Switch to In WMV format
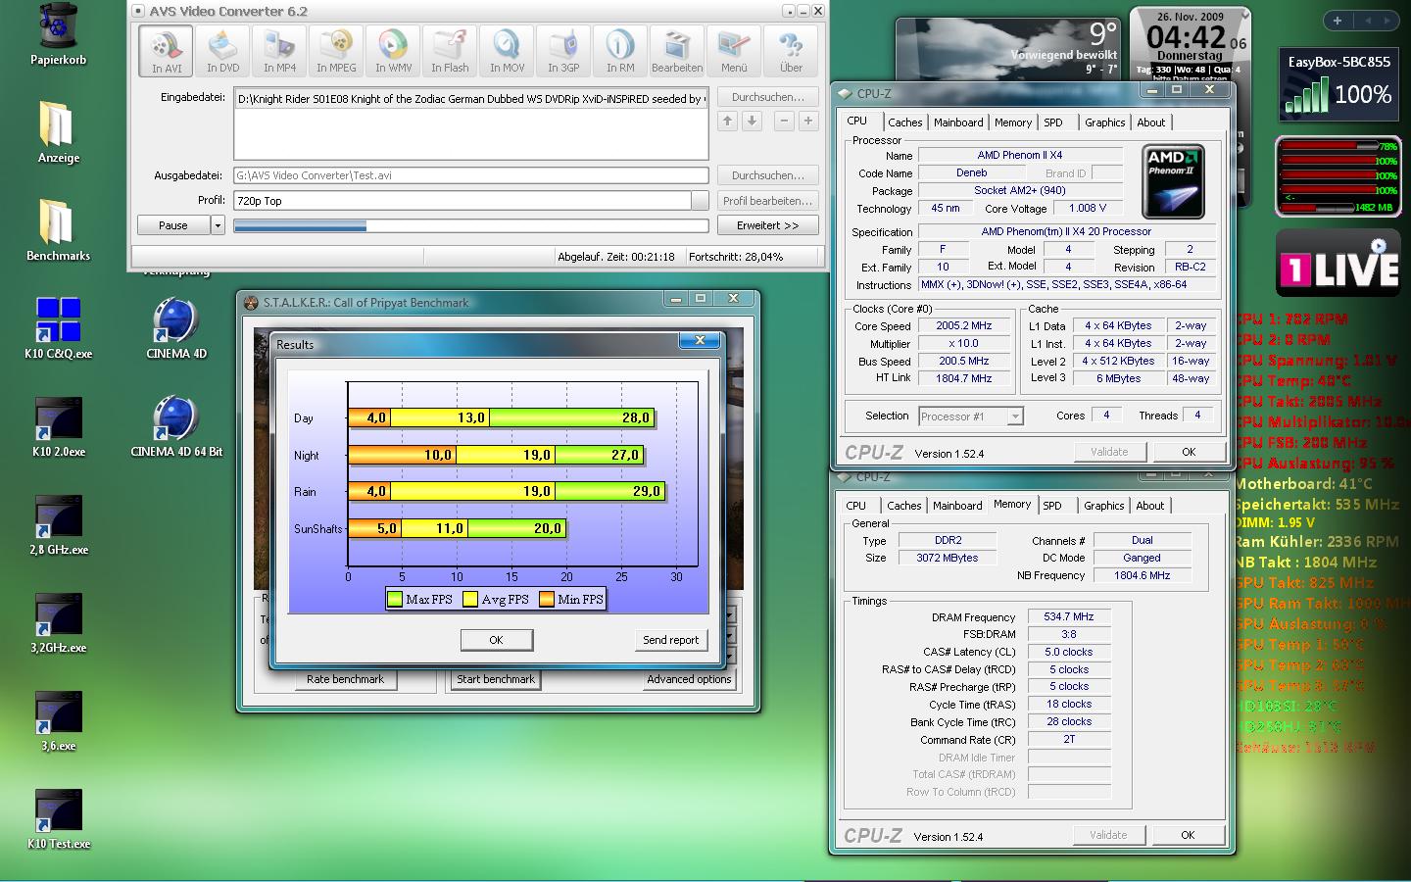This screenshot has height=882, width=1411. click(x=393, y=50)
